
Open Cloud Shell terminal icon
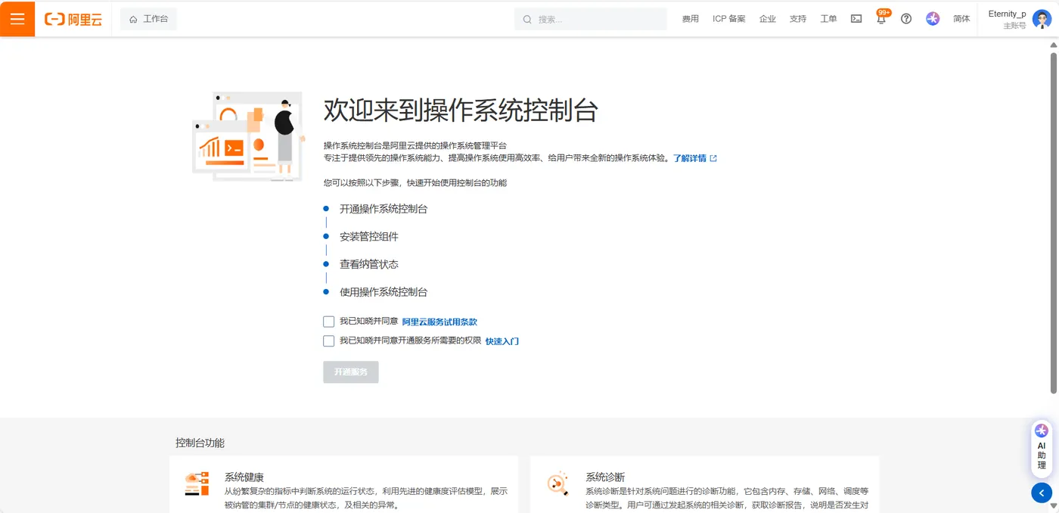856,19
